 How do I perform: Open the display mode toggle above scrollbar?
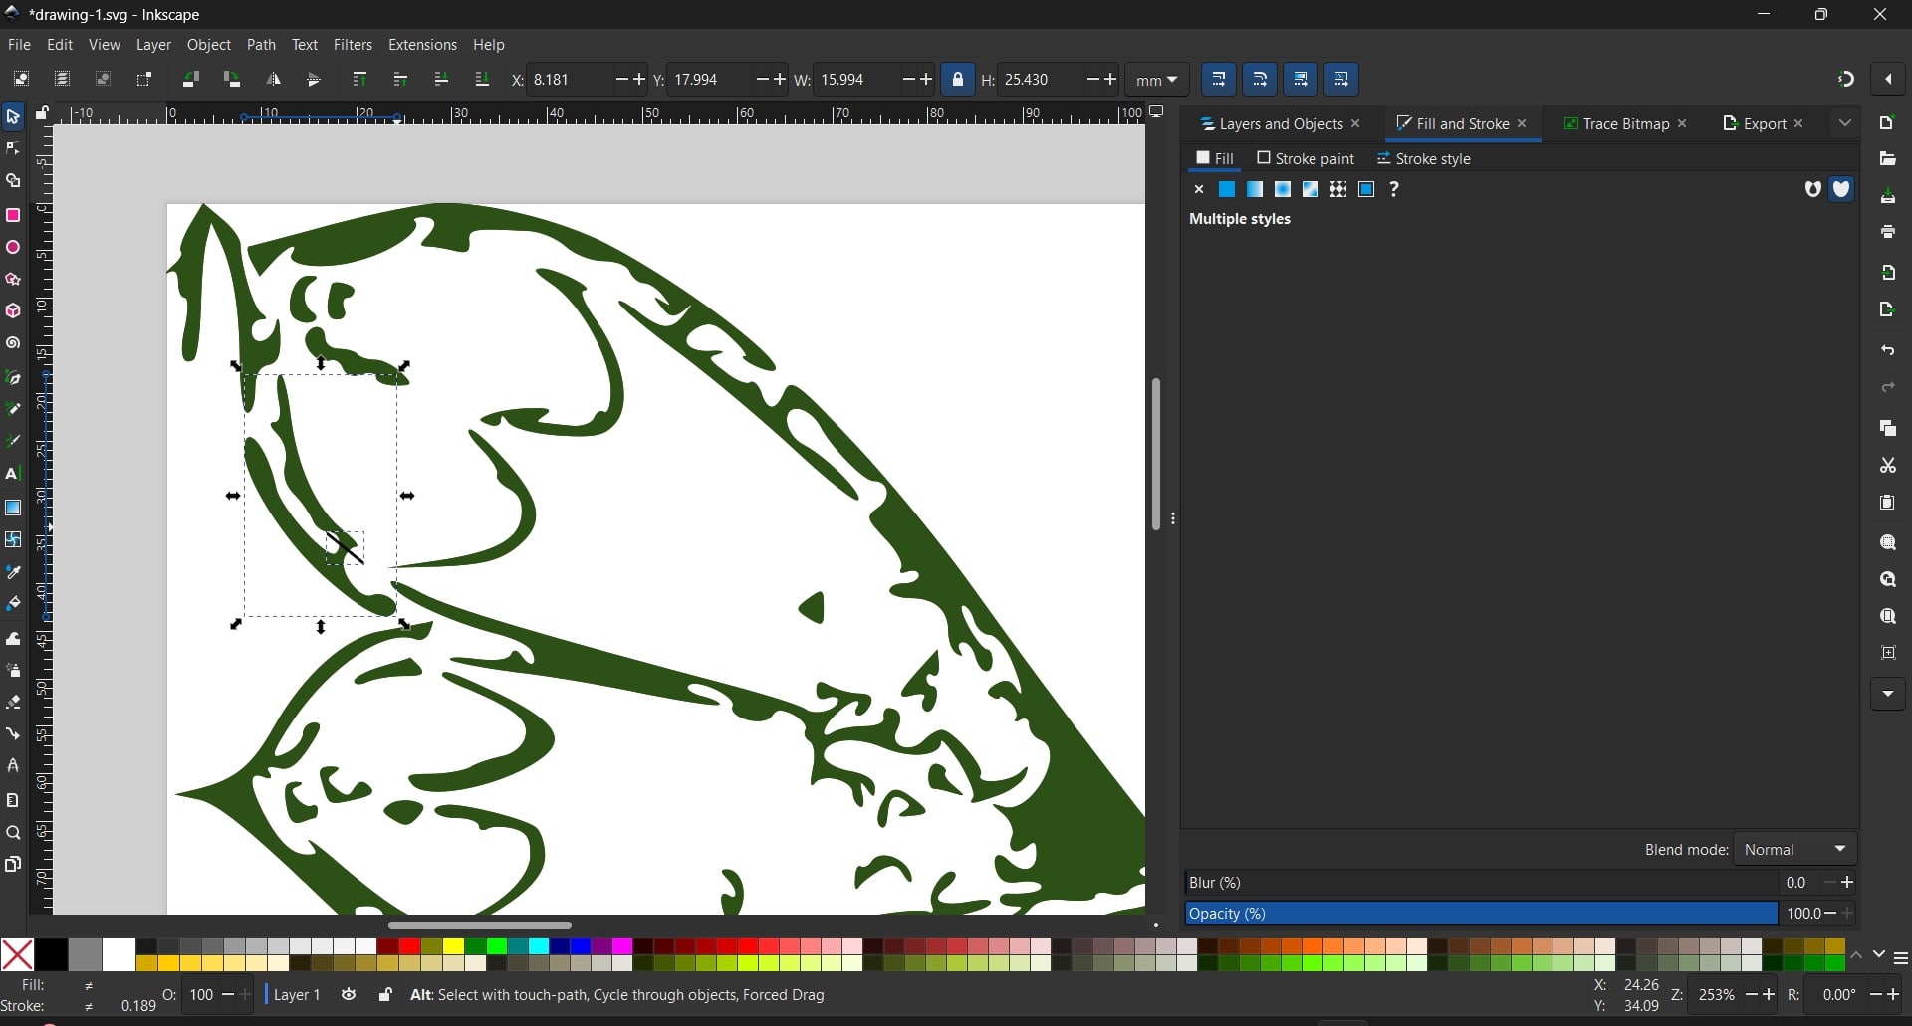tap(1157, 113)
